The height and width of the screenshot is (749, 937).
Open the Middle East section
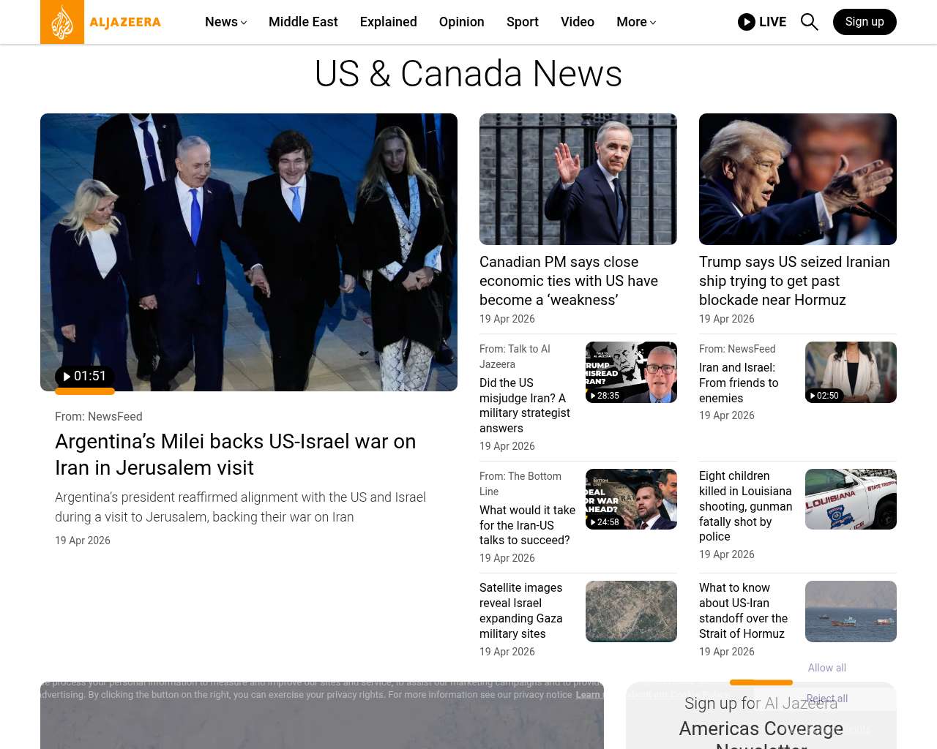(x=303, y=22)
